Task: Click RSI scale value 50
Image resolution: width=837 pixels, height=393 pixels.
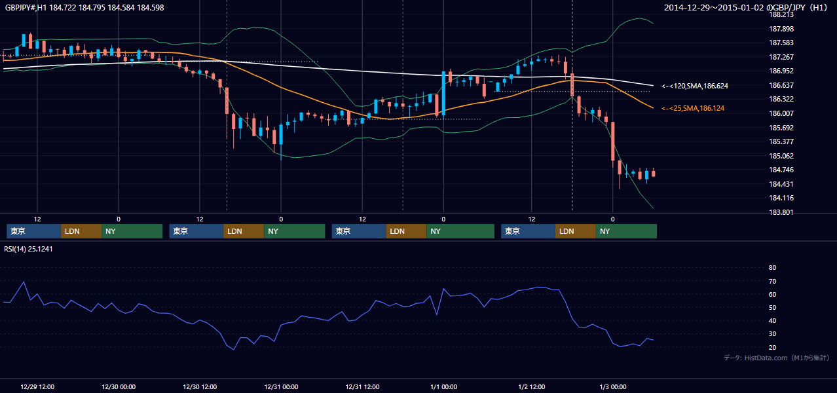Action: click(x=772, y=307)
